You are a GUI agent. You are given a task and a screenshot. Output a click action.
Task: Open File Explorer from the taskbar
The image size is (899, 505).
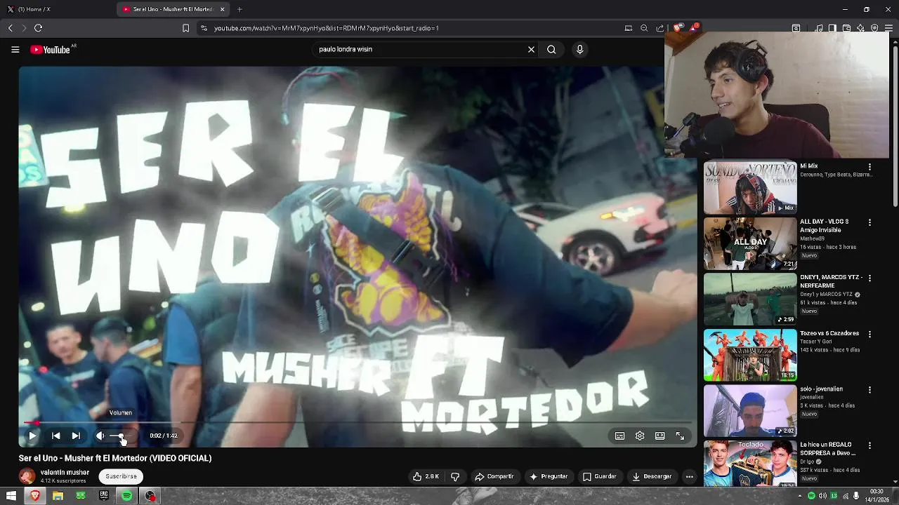point(58,496)
